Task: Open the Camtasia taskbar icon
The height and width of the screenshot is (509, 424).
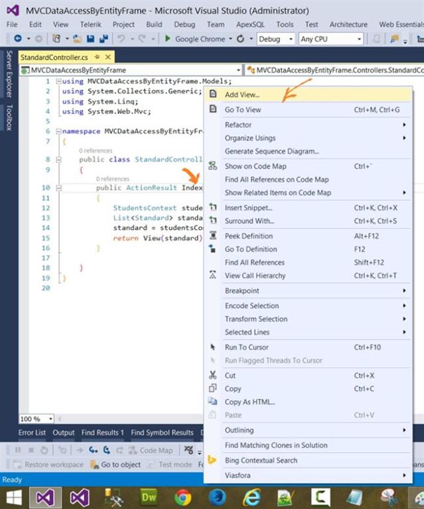Action: (x=320, y=497)
